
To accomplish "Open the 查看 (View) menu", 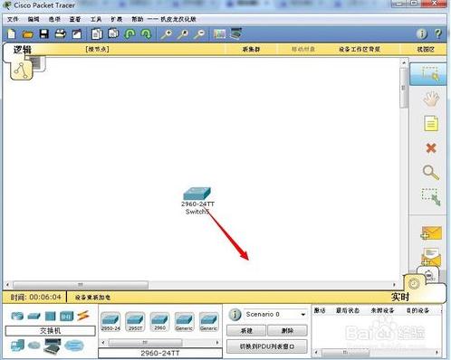I will pos(75,19).
